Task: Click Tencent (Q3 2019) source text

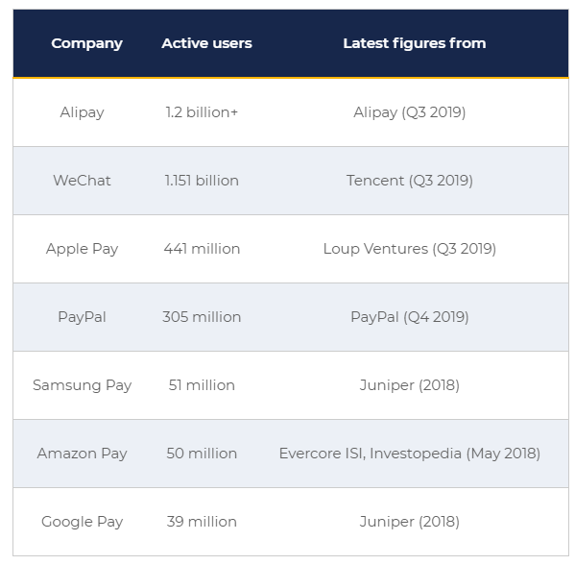Action: [x=410, y=181]
